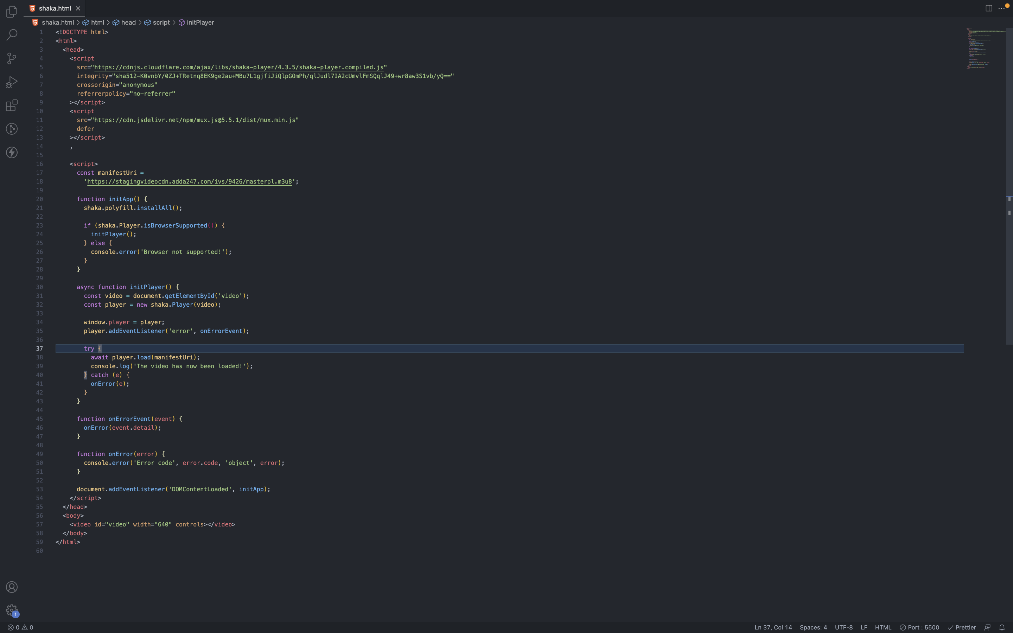The width and height of the screenshot is (1013, 633).
Task: Click Ln 37, Col 14 status indicator
Action: pos(773,627)
